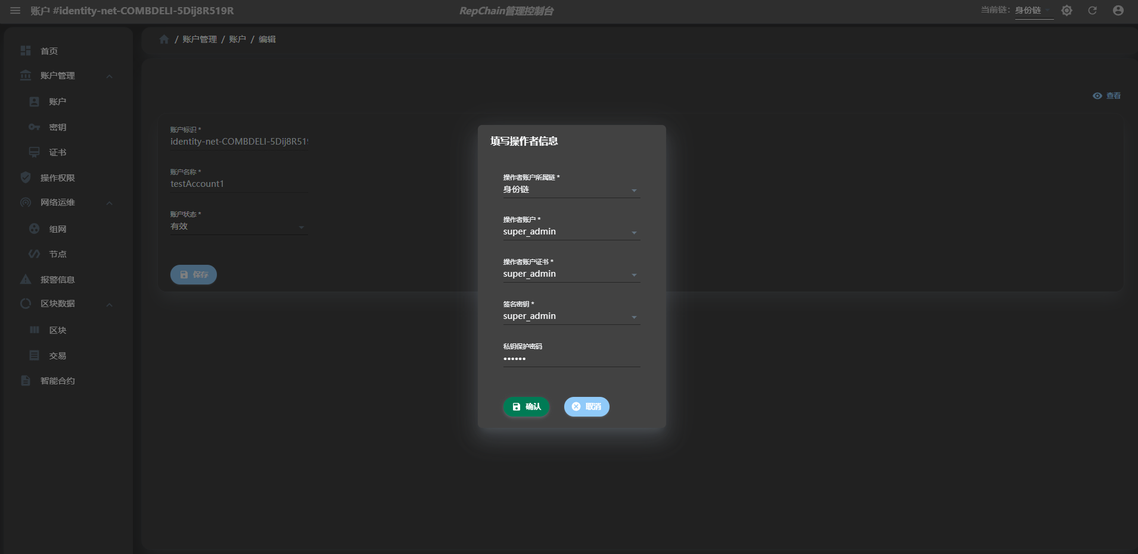Open 证书 menu item

point(68,152)
